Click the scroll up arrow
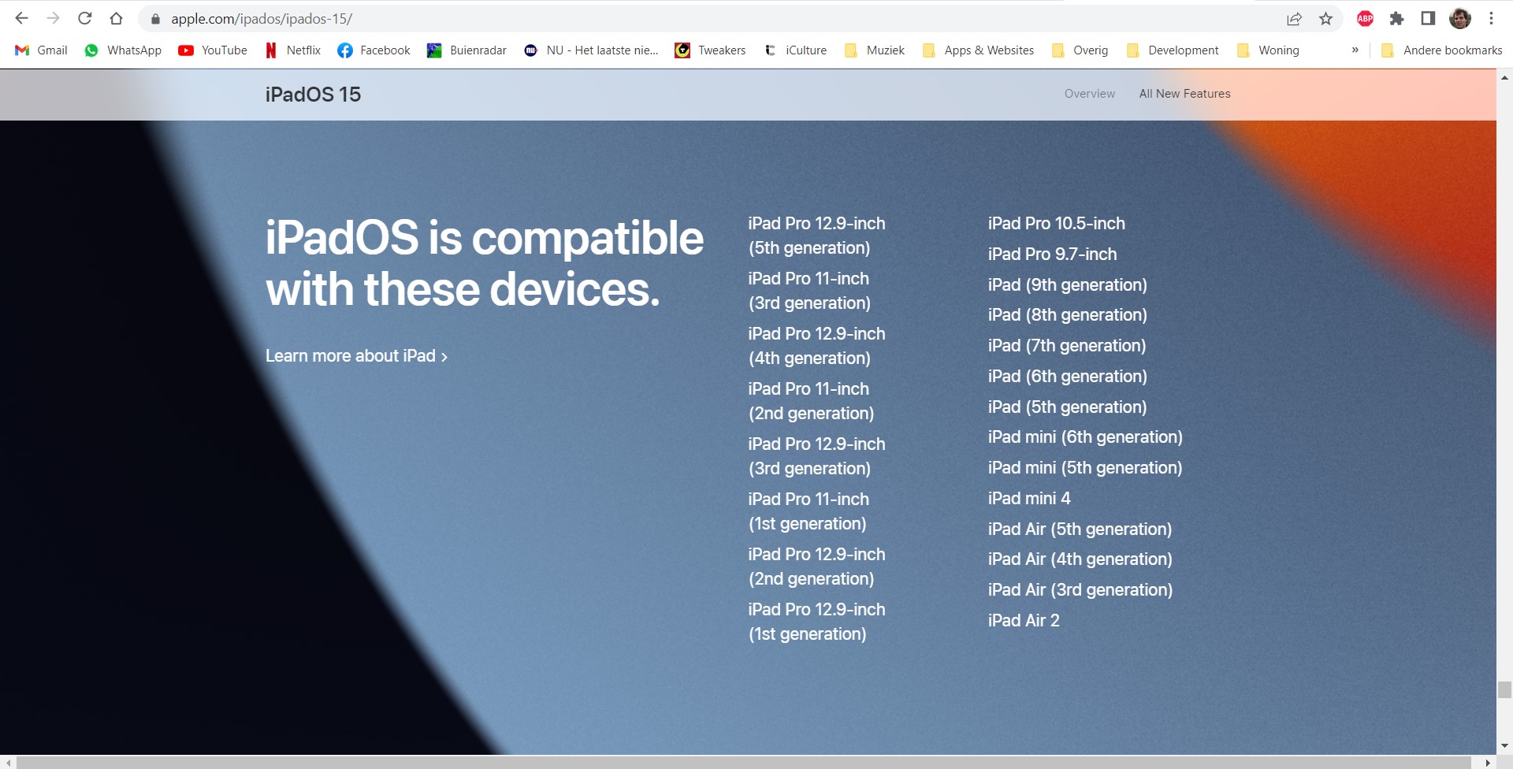The width and height of the screenshot is (1513, 769). [x=1504, y=77]
